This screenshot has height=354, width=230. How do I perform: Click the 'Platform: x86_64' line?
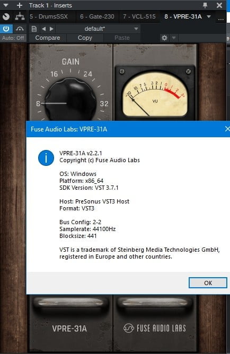81,181
